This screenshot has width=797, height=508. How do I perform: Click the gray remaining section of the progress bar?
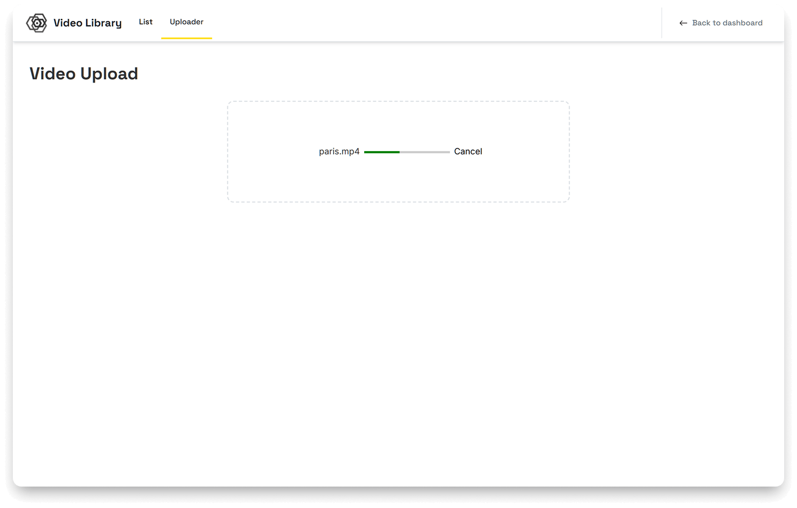coord(426,152)
